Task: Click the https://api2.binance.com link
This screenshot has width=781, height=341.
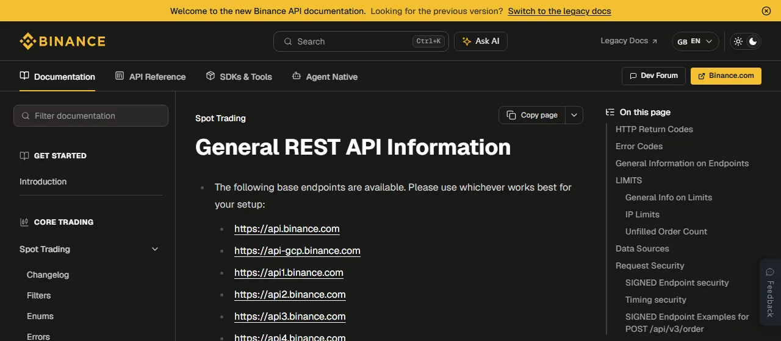Action: (x=290, y=295)
